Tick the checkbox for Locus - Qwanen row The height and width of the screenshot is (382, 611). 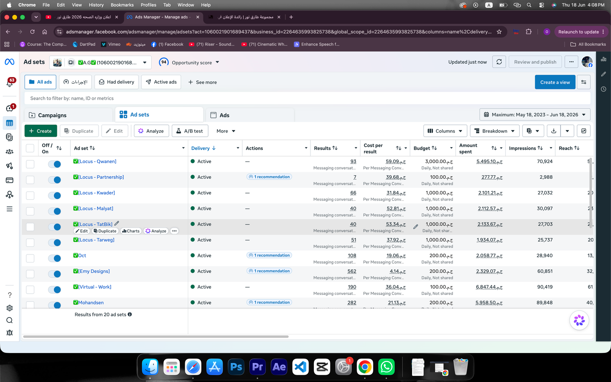tap(30, 164)
